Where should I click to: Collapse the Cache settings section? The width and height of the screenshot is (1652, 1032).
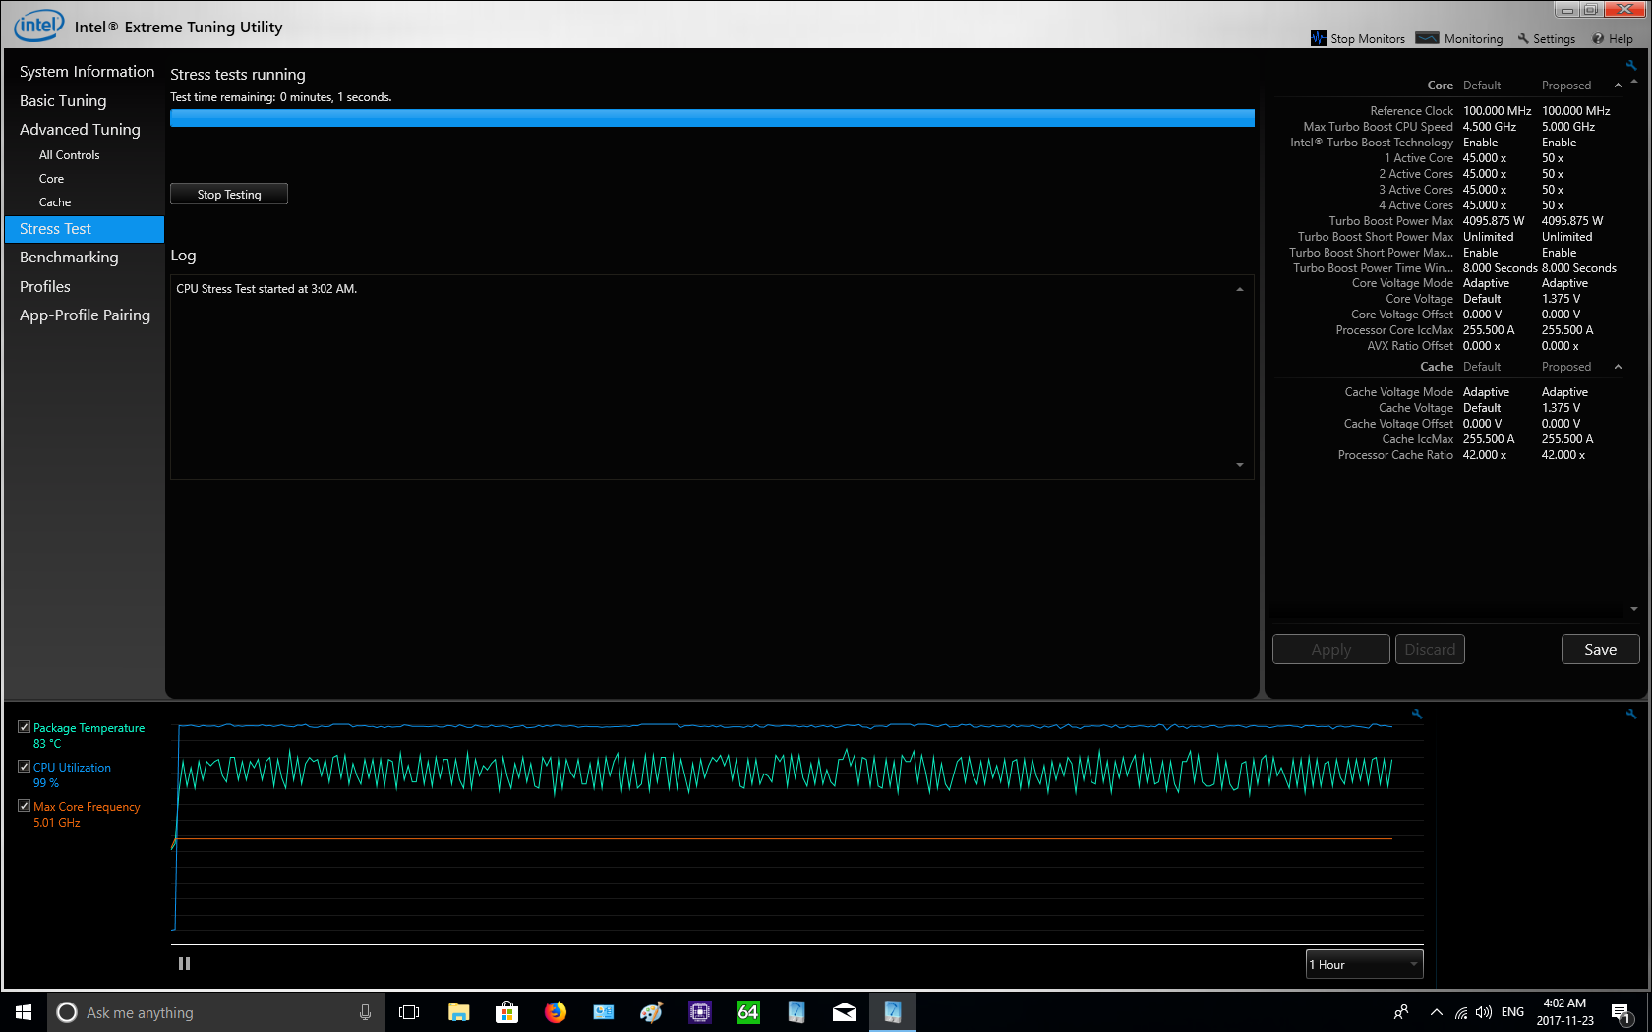click(1618, 367)
